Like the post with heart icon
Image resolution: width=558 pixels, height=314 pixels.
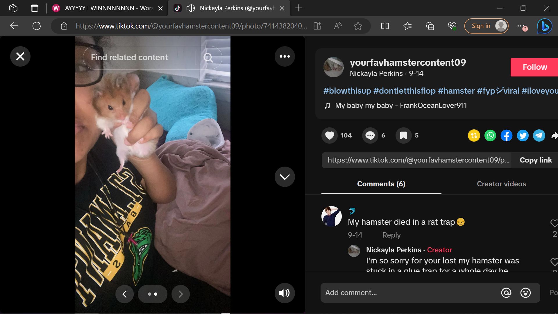[x=330, y=135]
